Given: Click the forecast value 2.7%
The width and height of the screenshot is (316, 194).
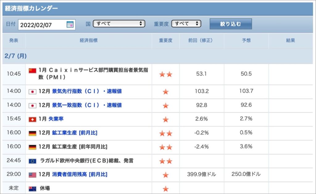Looking at the screenshot, I should tap(246, 119).
